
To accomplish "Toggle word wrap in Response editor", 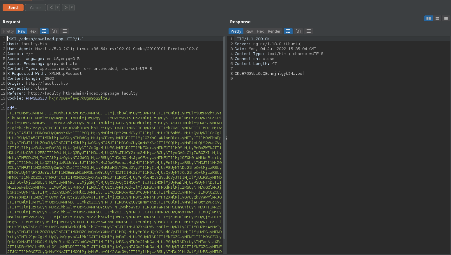I will click(x=288, y=31).
